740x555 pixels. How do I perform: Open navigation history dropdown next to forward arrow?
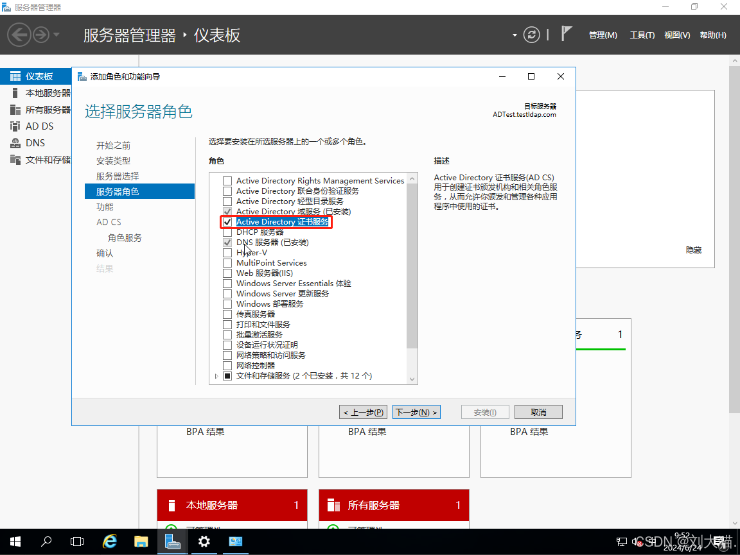[x=57, y=35]
